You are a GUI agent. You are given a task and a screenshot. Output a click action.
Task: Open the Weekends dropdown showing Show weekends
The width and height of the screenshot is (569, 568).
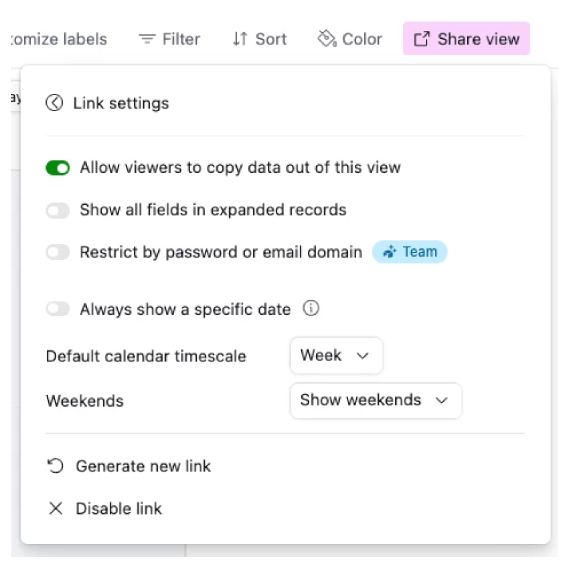[376, 400]
